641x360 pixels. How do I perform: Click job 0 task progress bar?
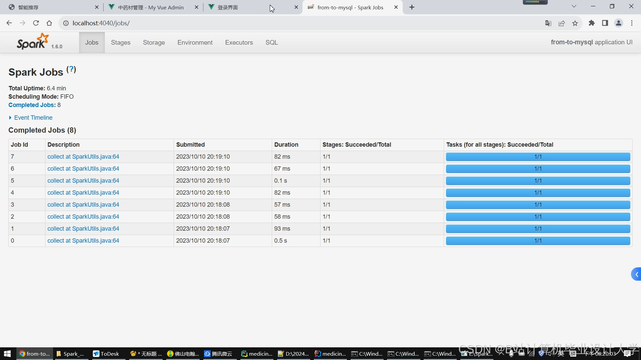pos(538,241)
